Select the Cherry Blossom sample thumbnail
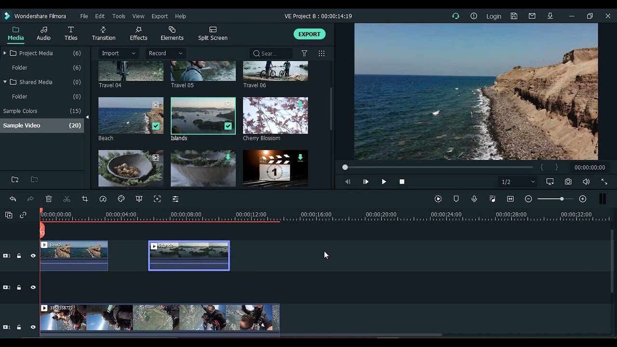The height and width of the screenshot is (347, 617). coord(275,116)
